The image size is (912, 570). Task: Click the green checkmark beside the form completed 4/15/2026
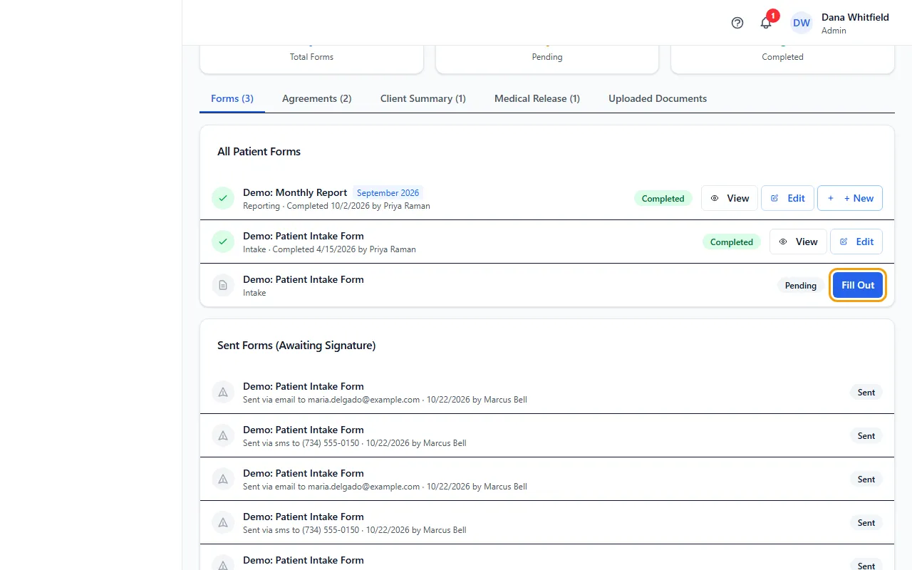(223, 242)
